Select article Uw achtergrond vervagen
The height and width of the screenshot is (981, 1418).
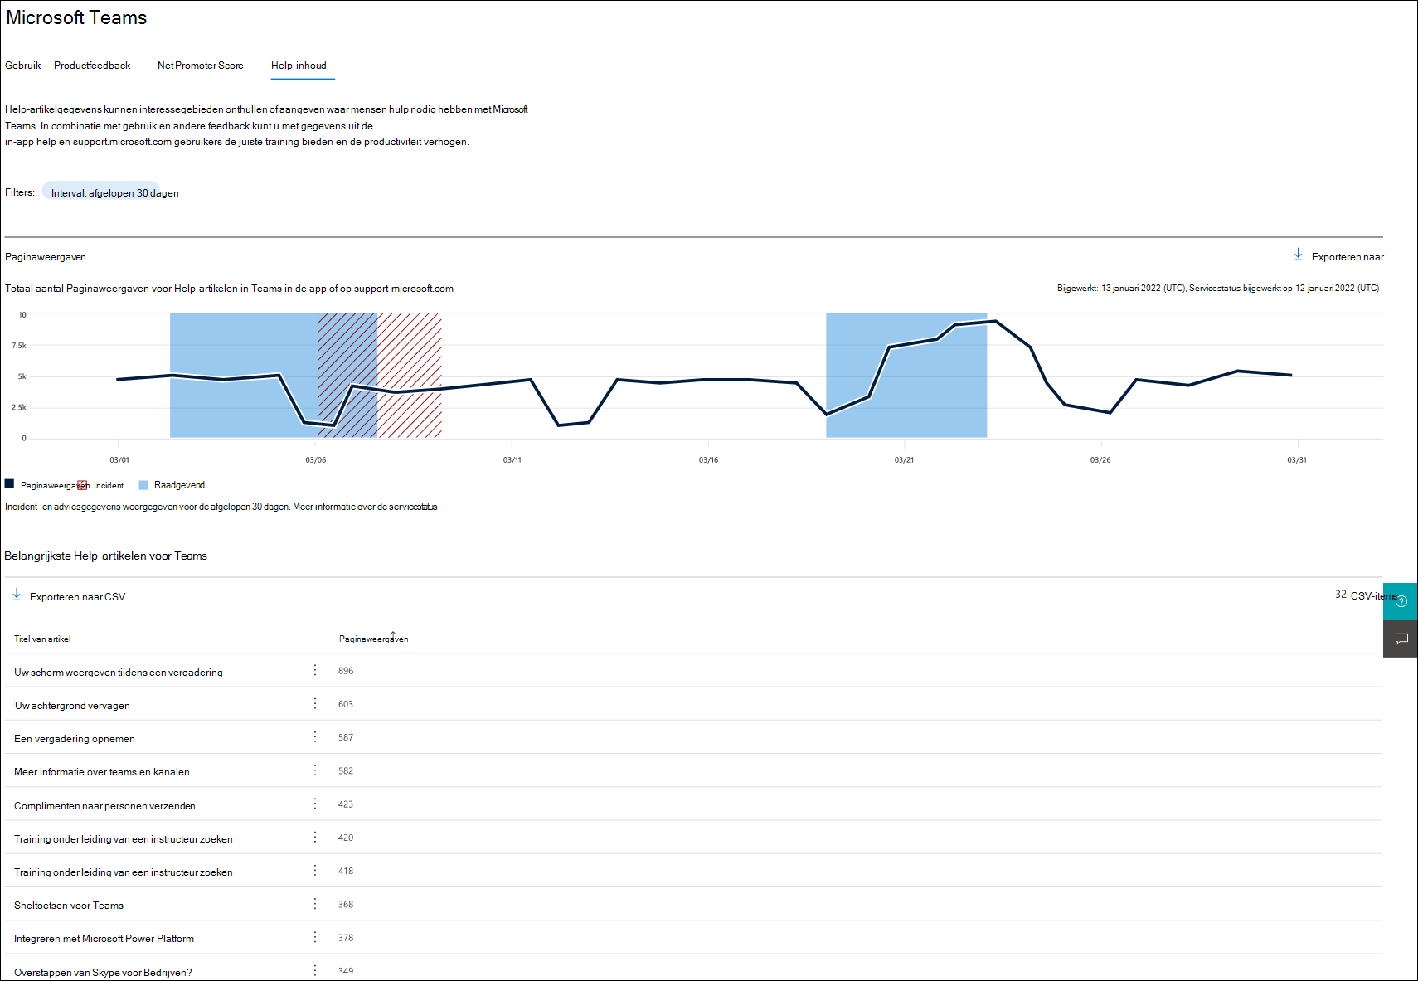point(72,706)
